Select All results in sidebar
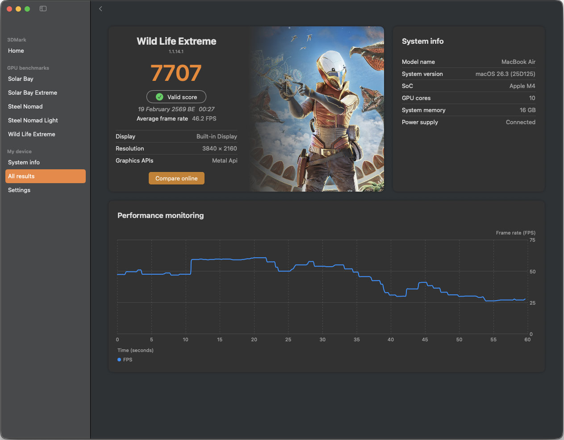 pos(45,176)
